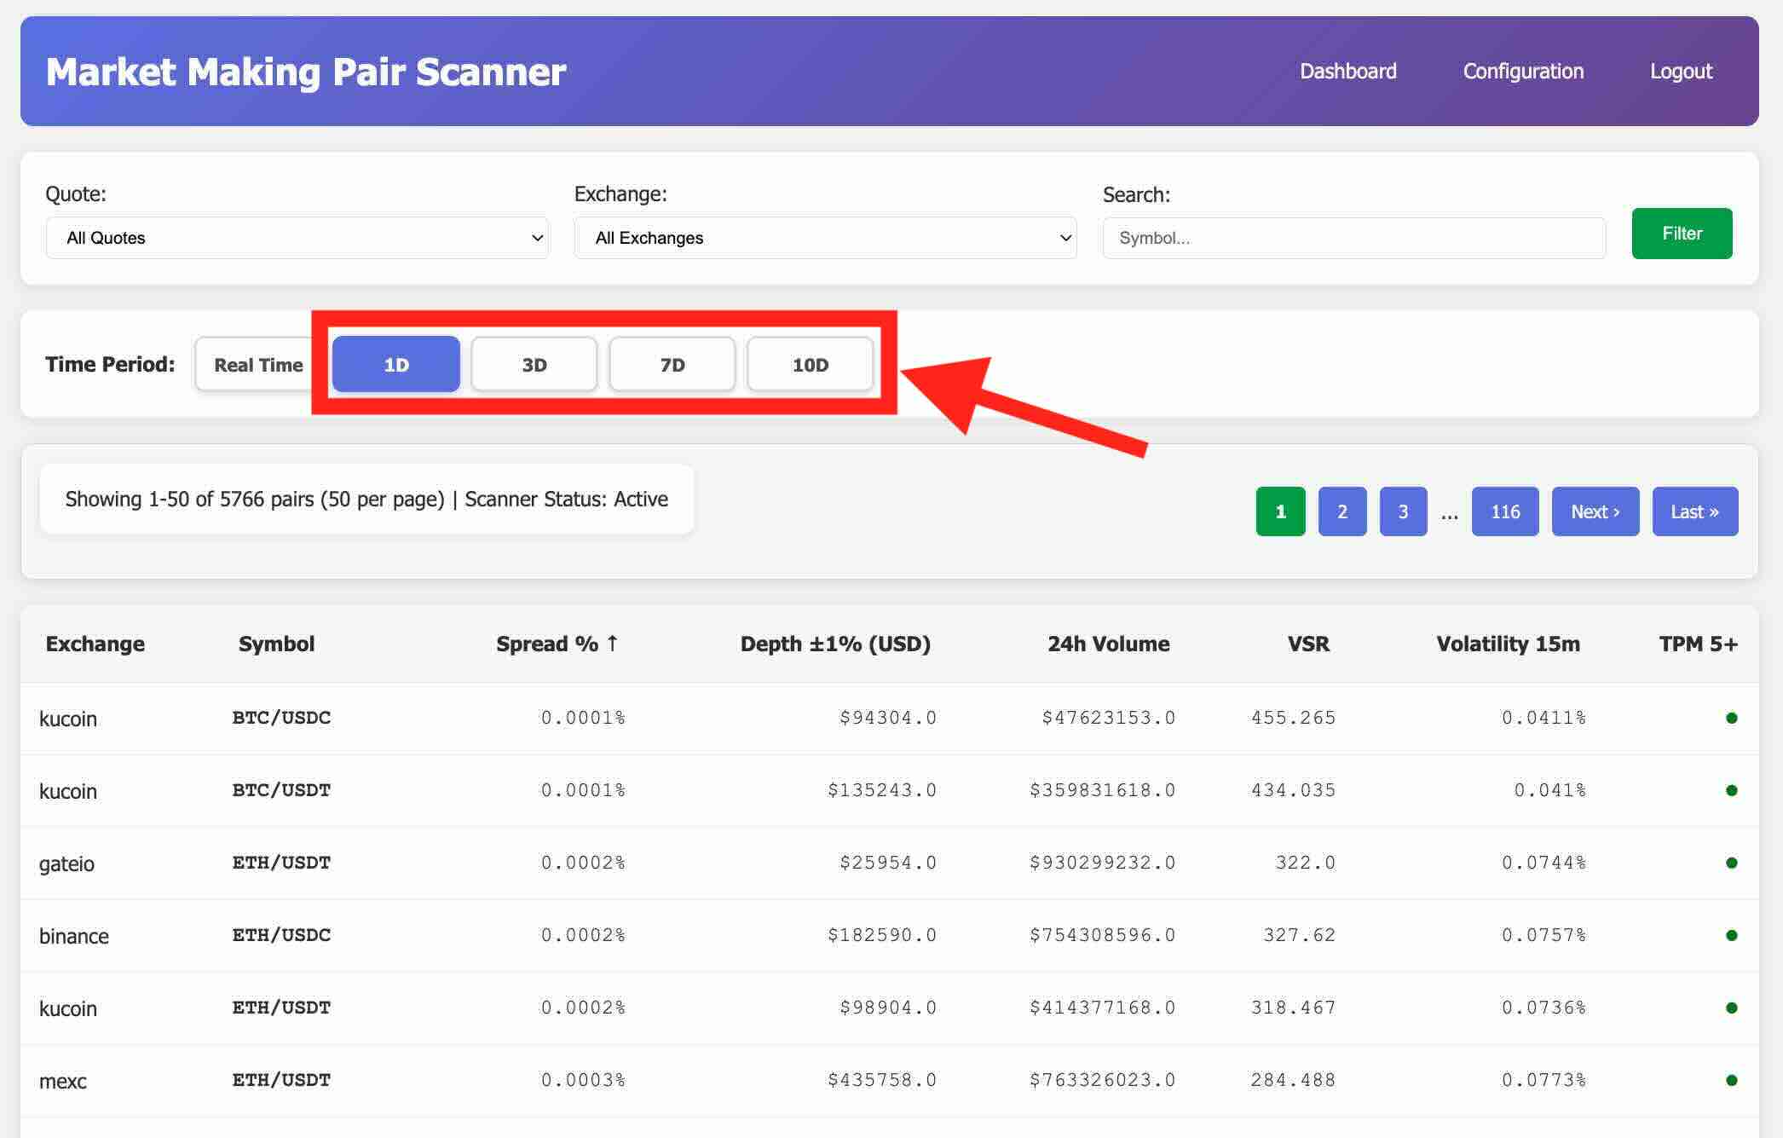This screenshot has height=1138, width=1783.
Task: Select the BTC/USDC symbol cell
Action: 281,718
